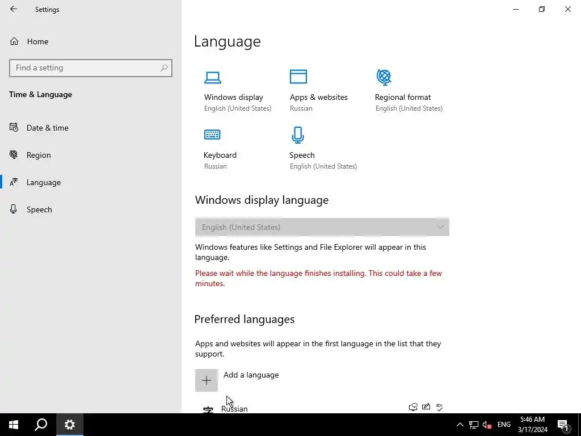This screenshot has height=436, width=581.
Task: Click the Speech microphone tile icon
Action: pyautogui.click(x=298, y=135)
